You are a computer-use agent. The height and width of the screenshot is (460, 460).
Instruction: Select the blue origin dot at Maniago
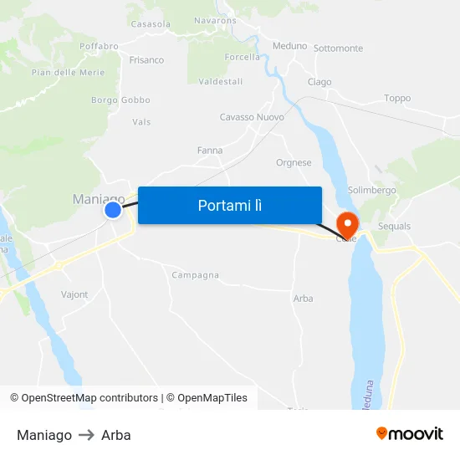tap(113, 210)
